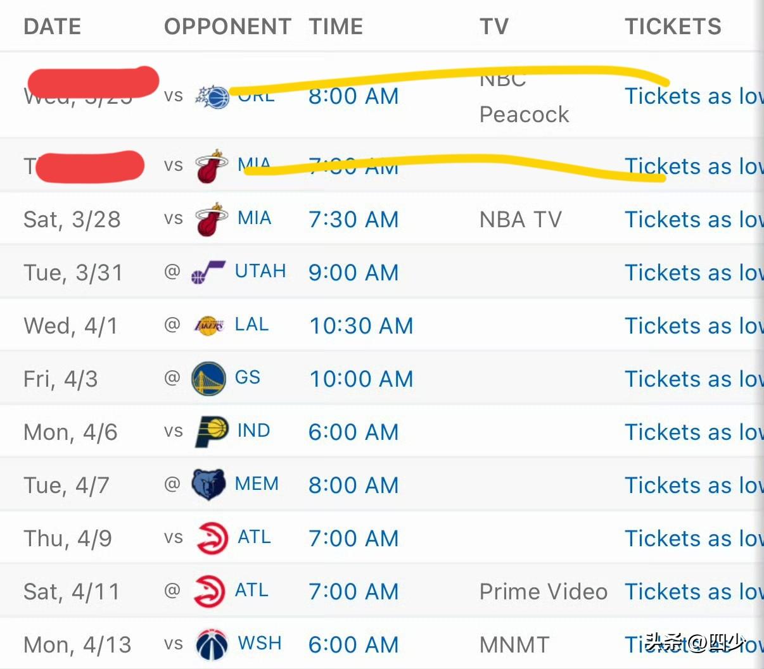
Task: Click the Indiana Pacers logo
Action: tap(211, 432)
